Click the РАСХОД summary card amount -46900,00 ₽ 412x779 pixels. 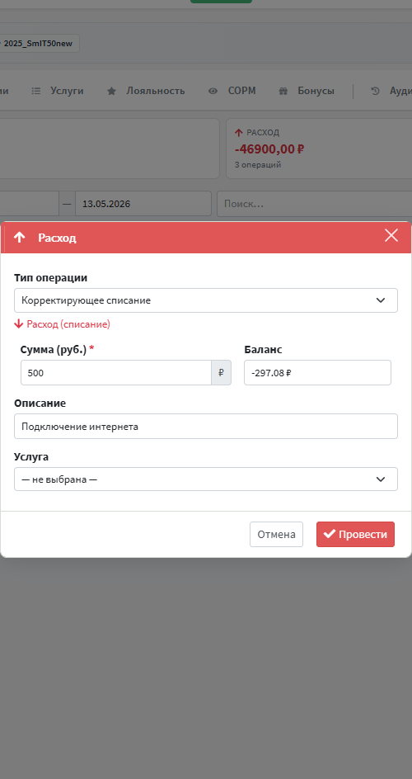click(269, 148)
